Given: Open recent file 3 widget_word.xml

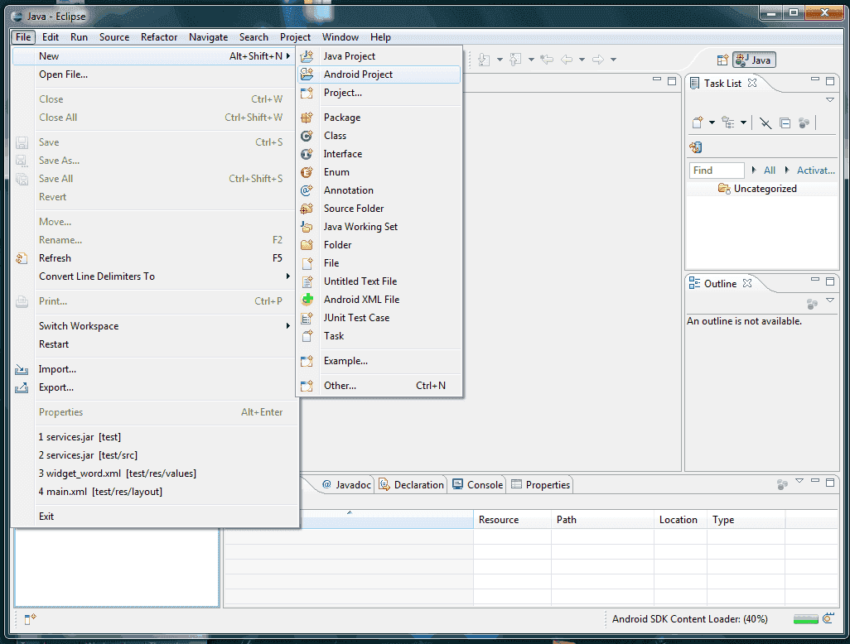Looking at the screenshot, I should point(155,474).
